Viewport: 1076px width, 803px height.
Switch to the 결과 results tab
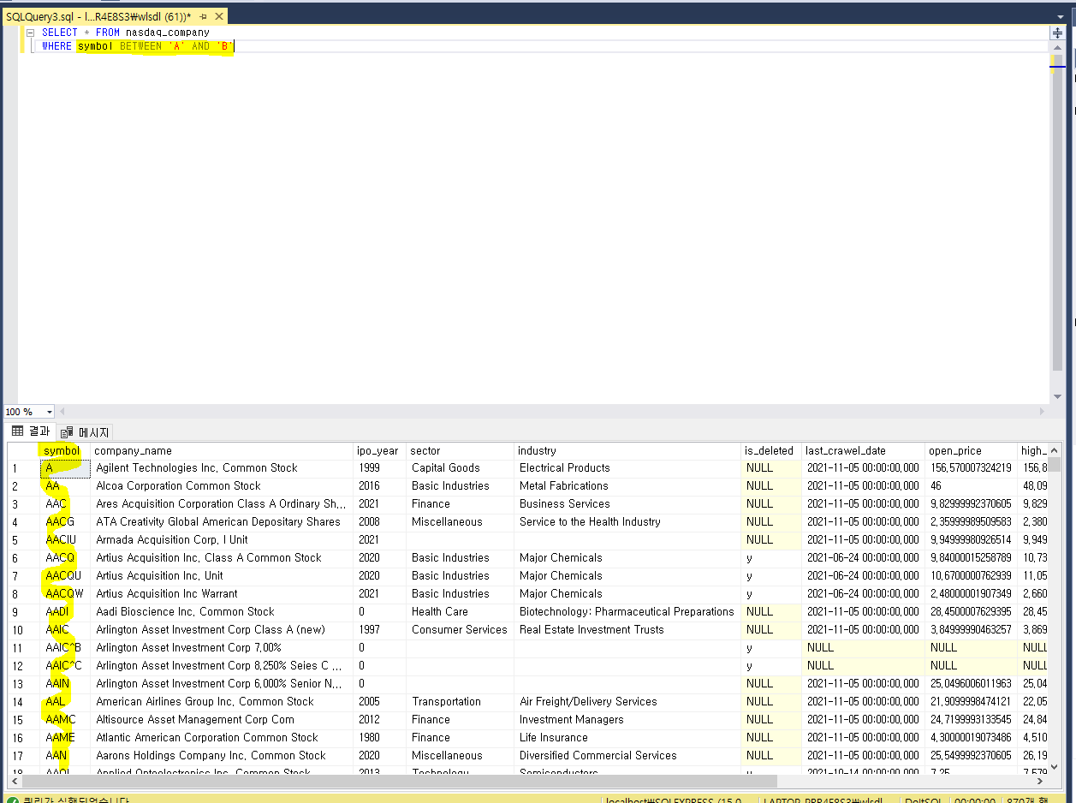pos(31,431)
